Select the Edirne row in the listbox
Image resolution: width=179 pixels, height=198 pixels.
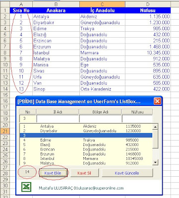(86, 140)
